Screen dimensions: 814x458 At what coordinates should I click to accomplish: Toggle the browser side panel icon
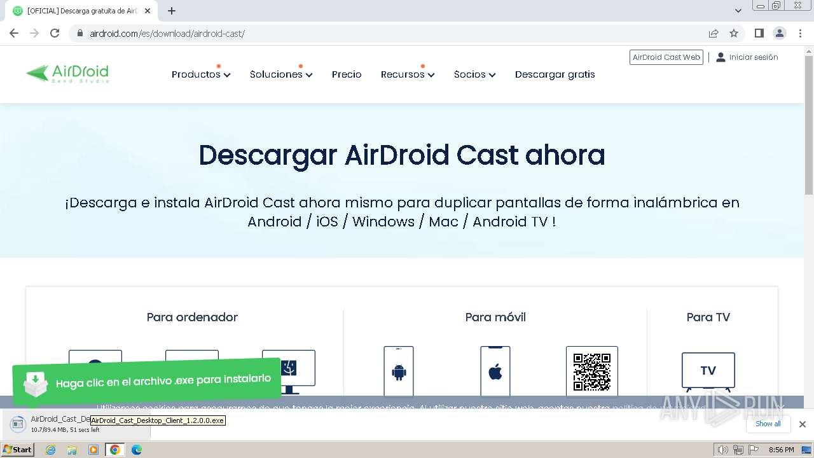tap(759, 33)
